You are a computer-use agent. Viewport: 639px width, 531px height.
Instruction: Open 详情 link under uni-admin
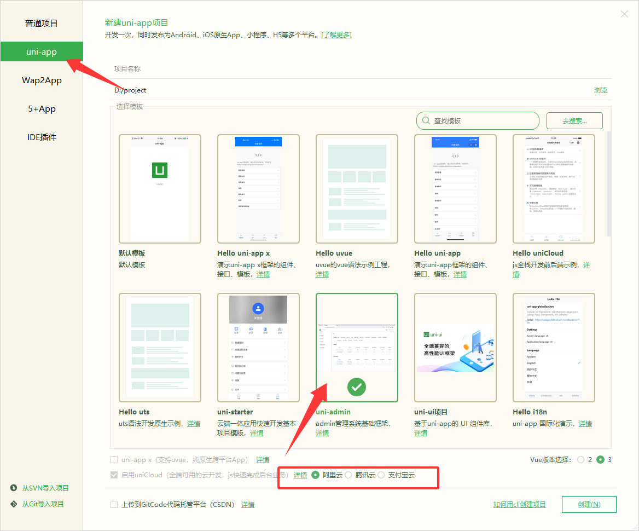[322, 432]
